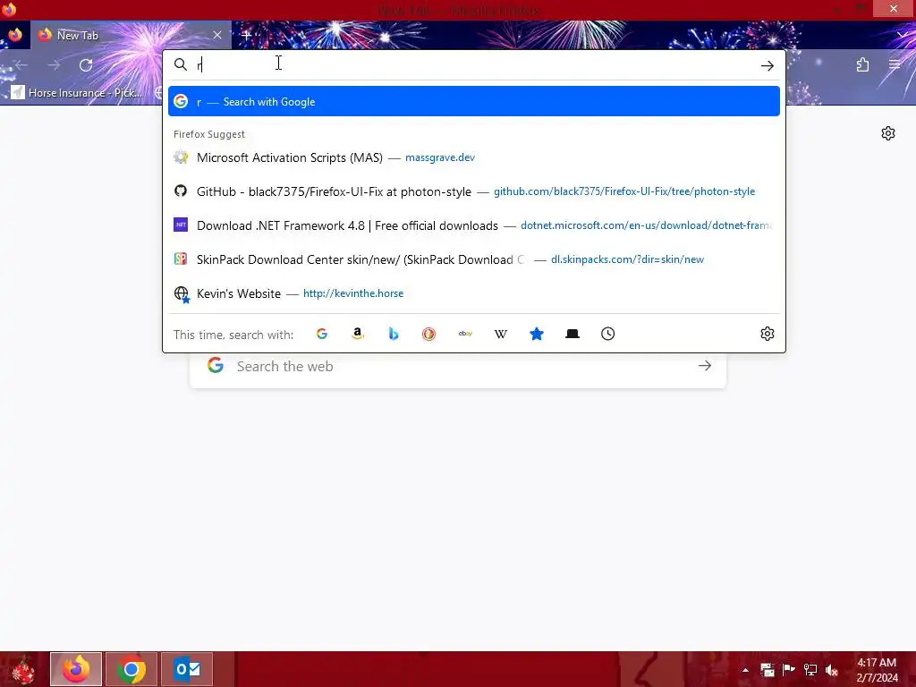Search open tabs using the tabs icon
This screenshot has width=916, height=687.
coord(572,334)
